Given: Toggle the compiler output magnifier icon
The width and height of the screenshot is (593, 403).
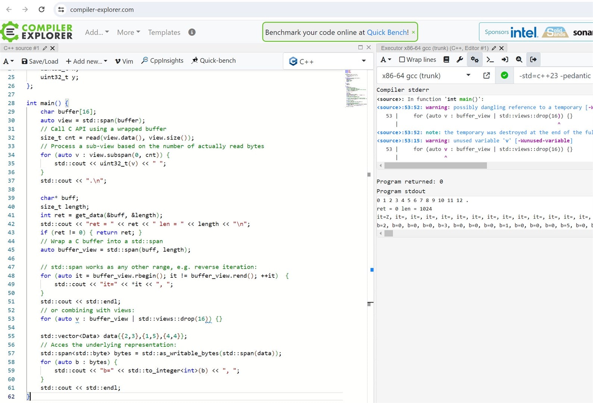Looking at the screenshot, I should 519,60.
